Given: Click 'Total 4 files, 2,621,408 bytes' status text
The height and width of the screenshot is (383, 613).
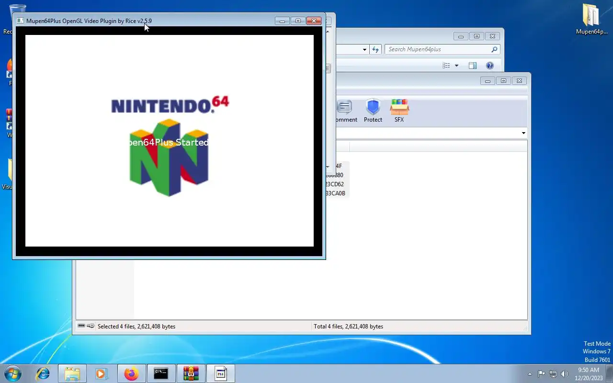Looking at the screenshot, I should point(348,327).
